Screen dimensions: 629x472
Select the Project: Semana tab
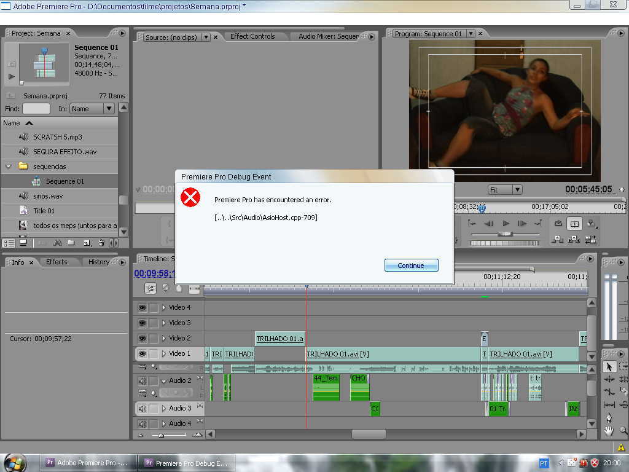(x=36, y=33)
